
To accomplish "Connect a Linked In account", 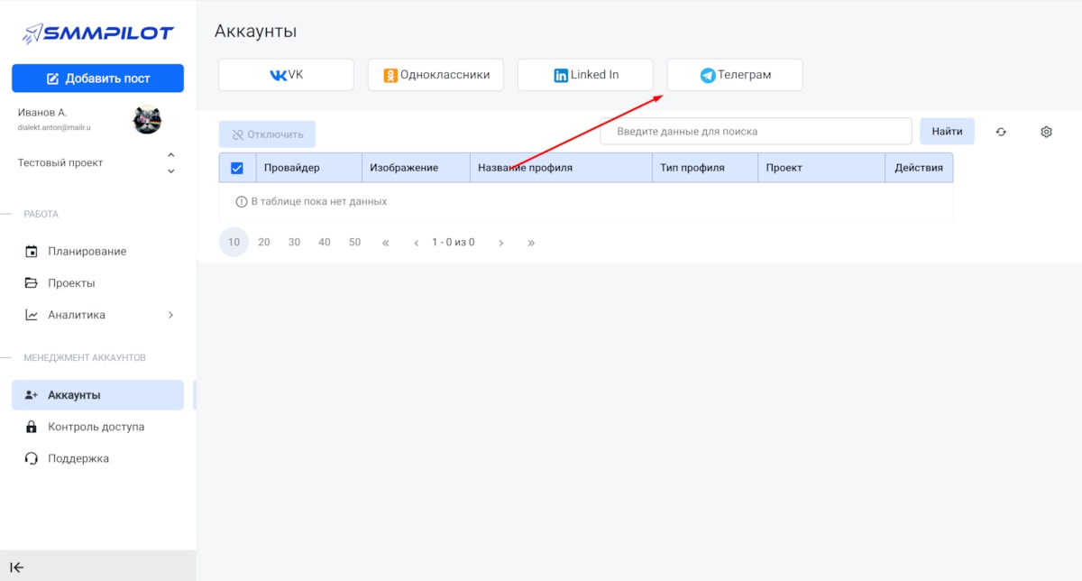I will tap(585, 75).
